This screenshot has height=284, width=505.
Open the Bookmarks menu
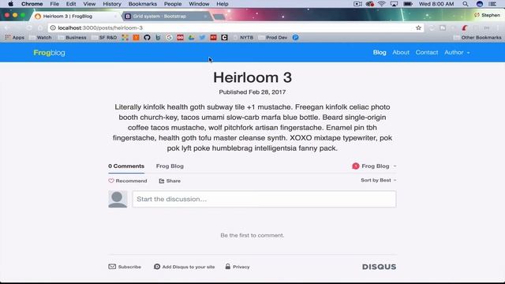click(143, 4)
